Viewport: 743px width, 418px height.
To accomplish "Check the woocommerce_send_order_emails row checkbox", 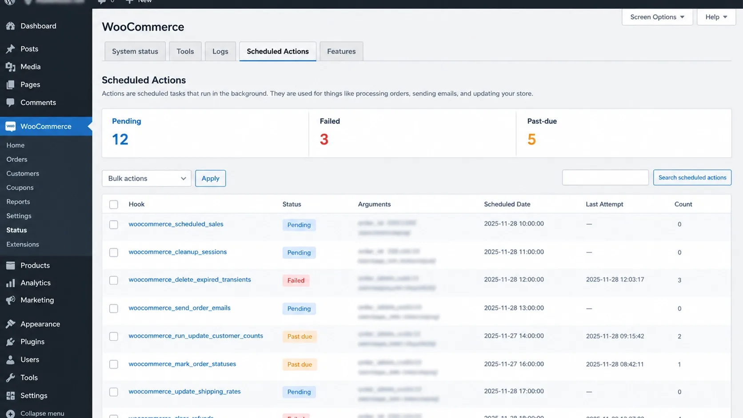I will (114, 308).
